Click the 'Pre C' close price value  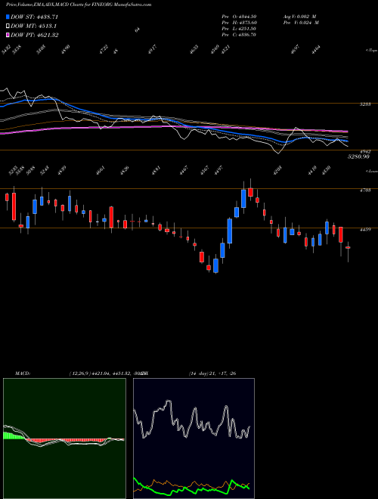click(x=239, y=35)
